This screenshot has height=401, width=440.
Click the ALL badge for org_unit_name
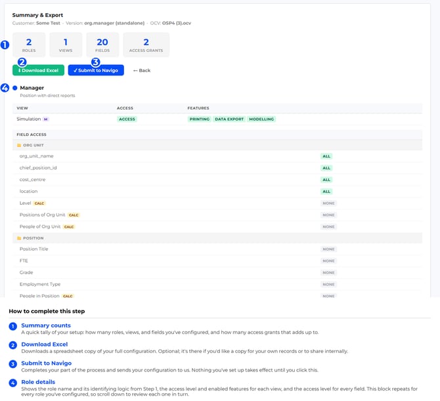coord(326,156)
